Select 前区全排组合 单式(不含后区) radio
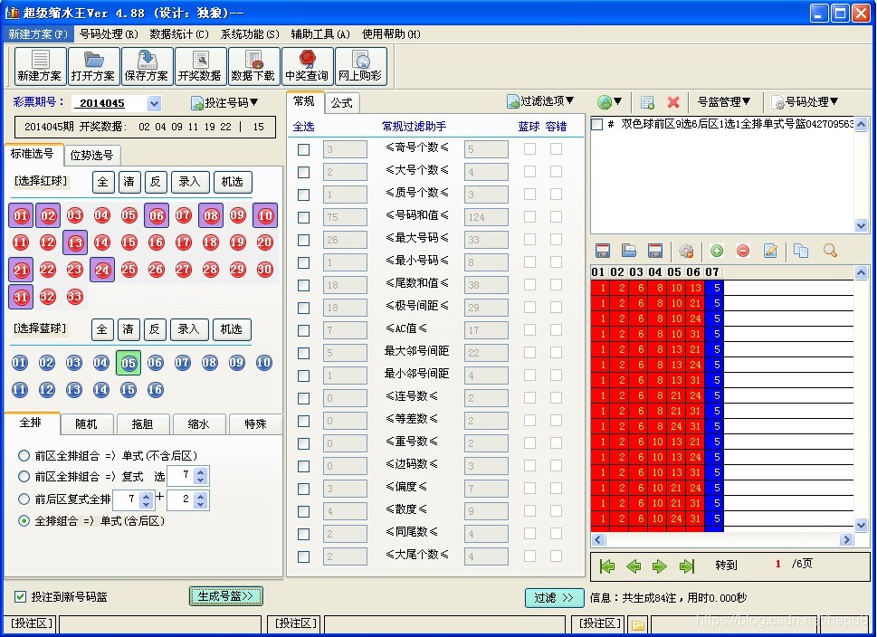The image size is (877, 637). pos(24,455)
